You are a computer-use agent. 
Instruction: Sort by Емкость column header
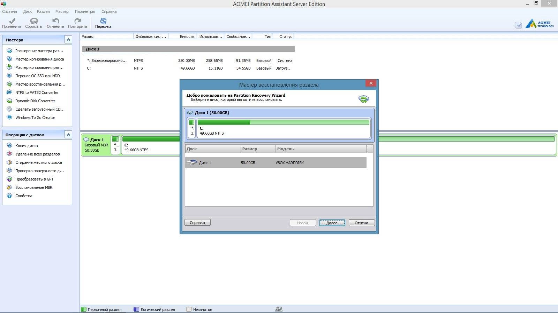182,36
